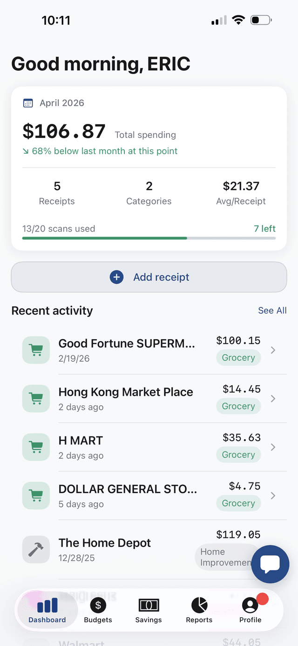
Task: Tap the Profile notification badge
Action: click(262, 599)
